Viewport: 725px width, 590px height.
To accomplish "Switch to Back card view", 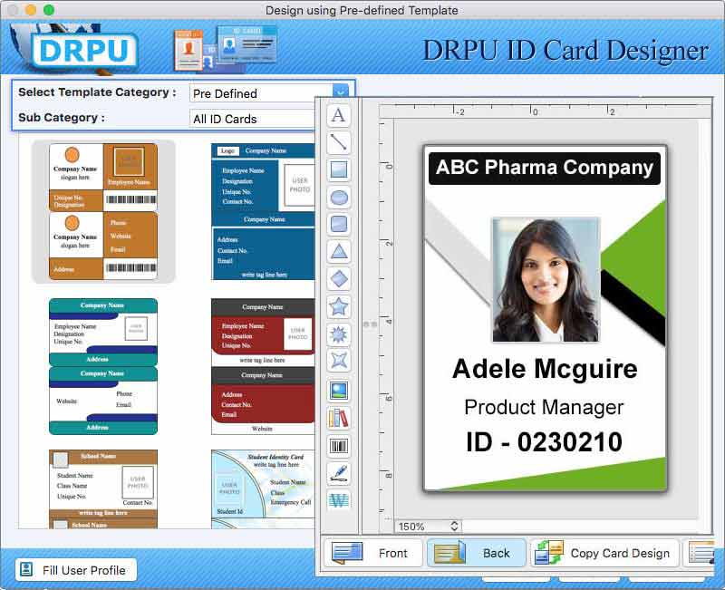I will [x=477, y=553].
